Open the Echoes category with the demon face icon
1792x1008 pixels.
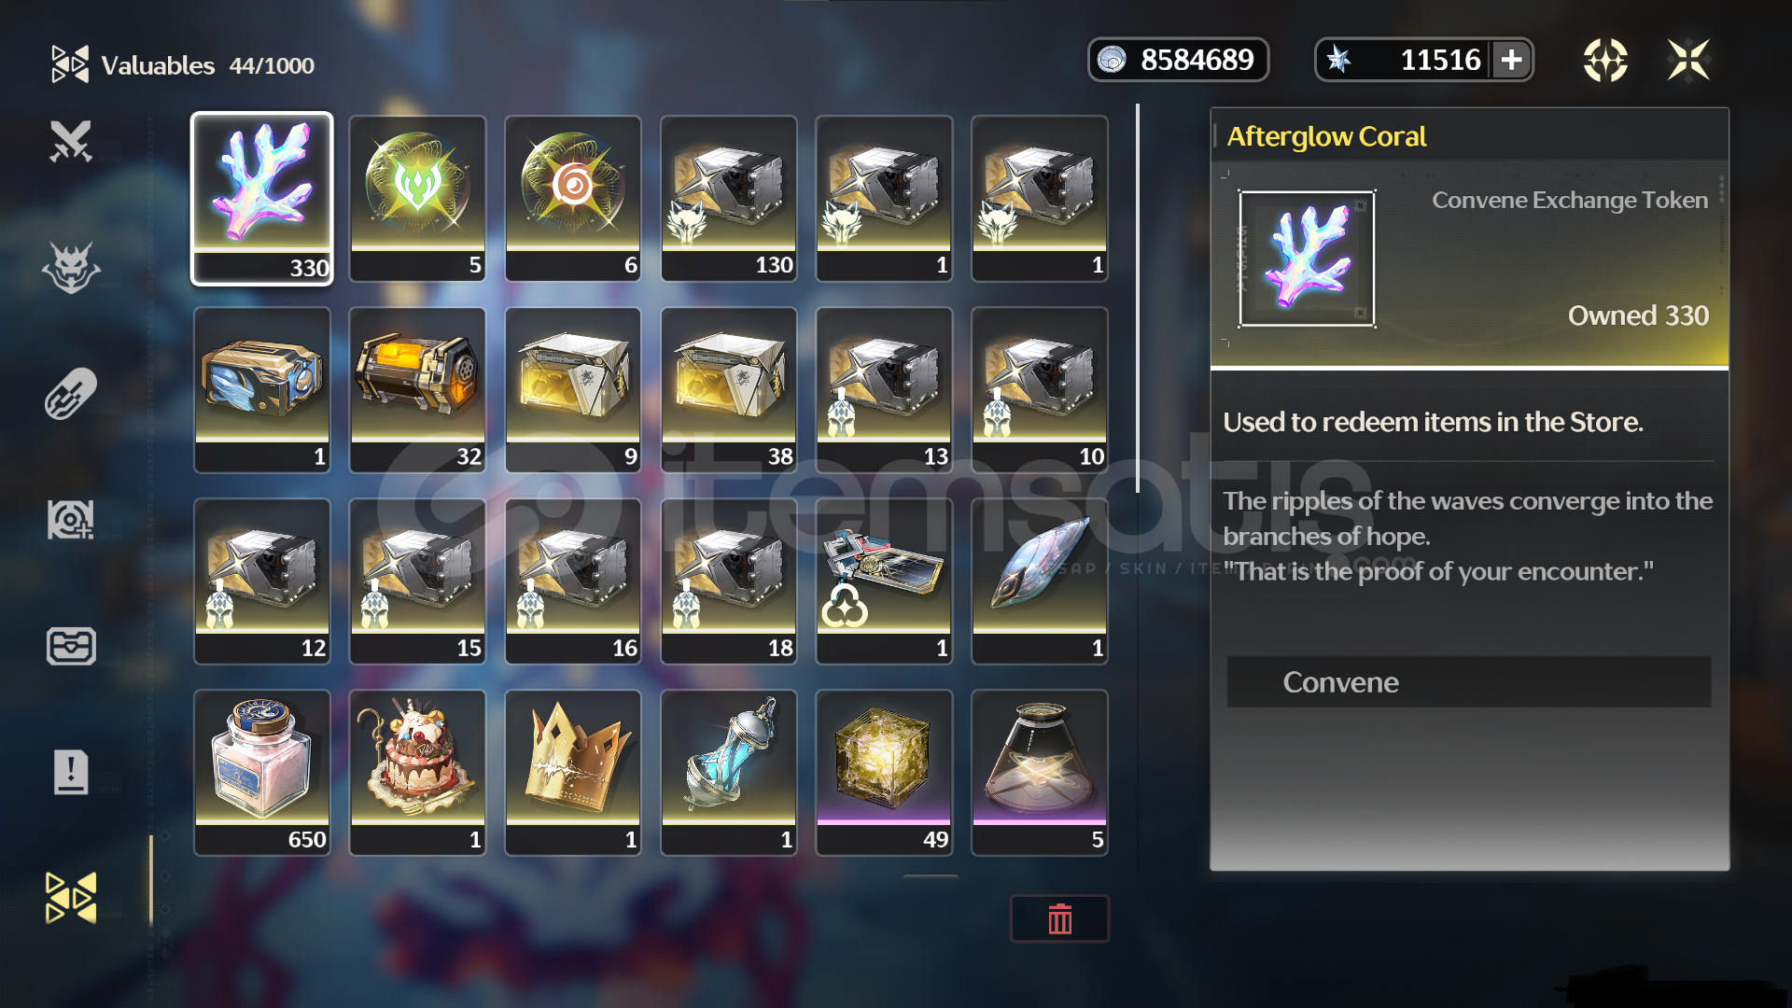click(71, 268)
